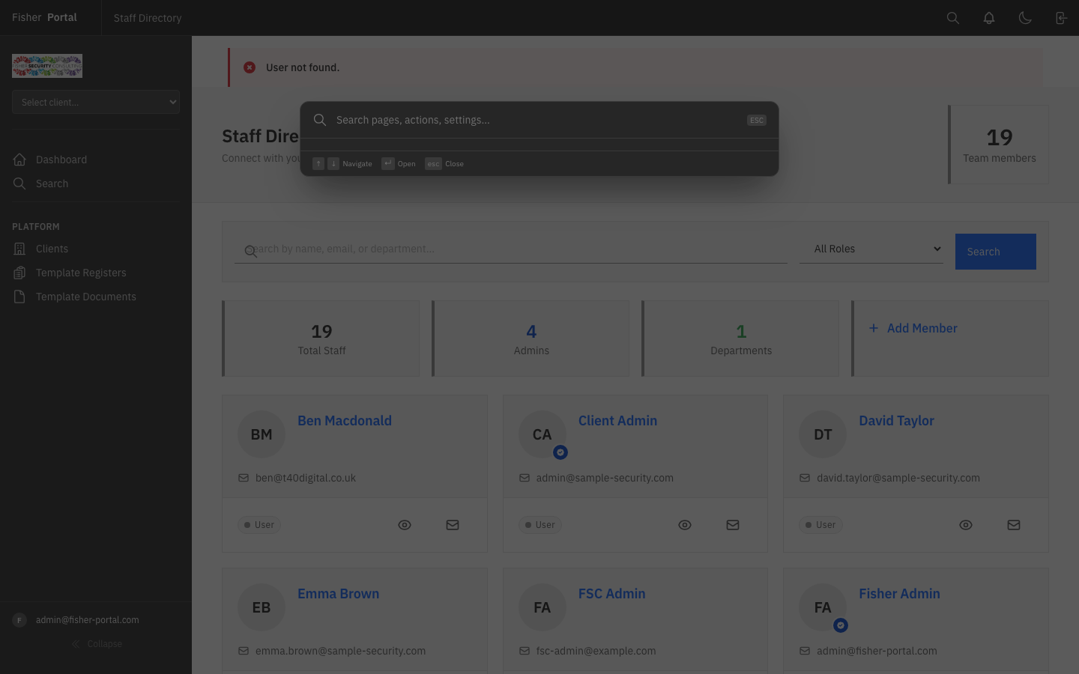Screen dimensions: 1079x674
Task: View Client Admin's profile with the eye icon
Action: point(685,525)
